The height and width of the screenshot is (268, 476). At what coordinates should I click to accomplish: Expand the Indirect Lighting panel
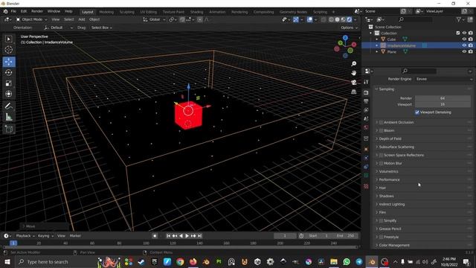(x=392, y=204)
